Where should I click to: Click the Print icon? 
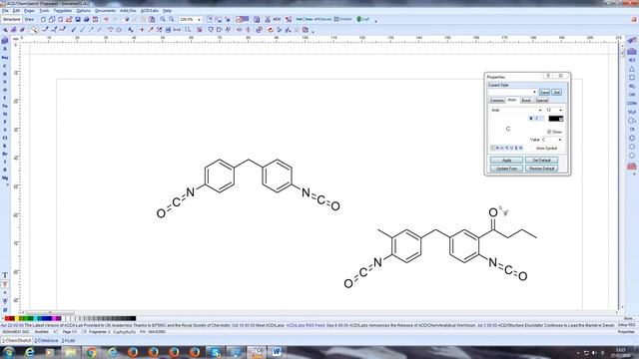87,19
